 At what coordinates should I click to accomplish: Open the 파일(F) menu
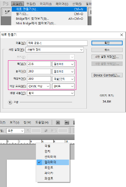[x=17, y=4]
